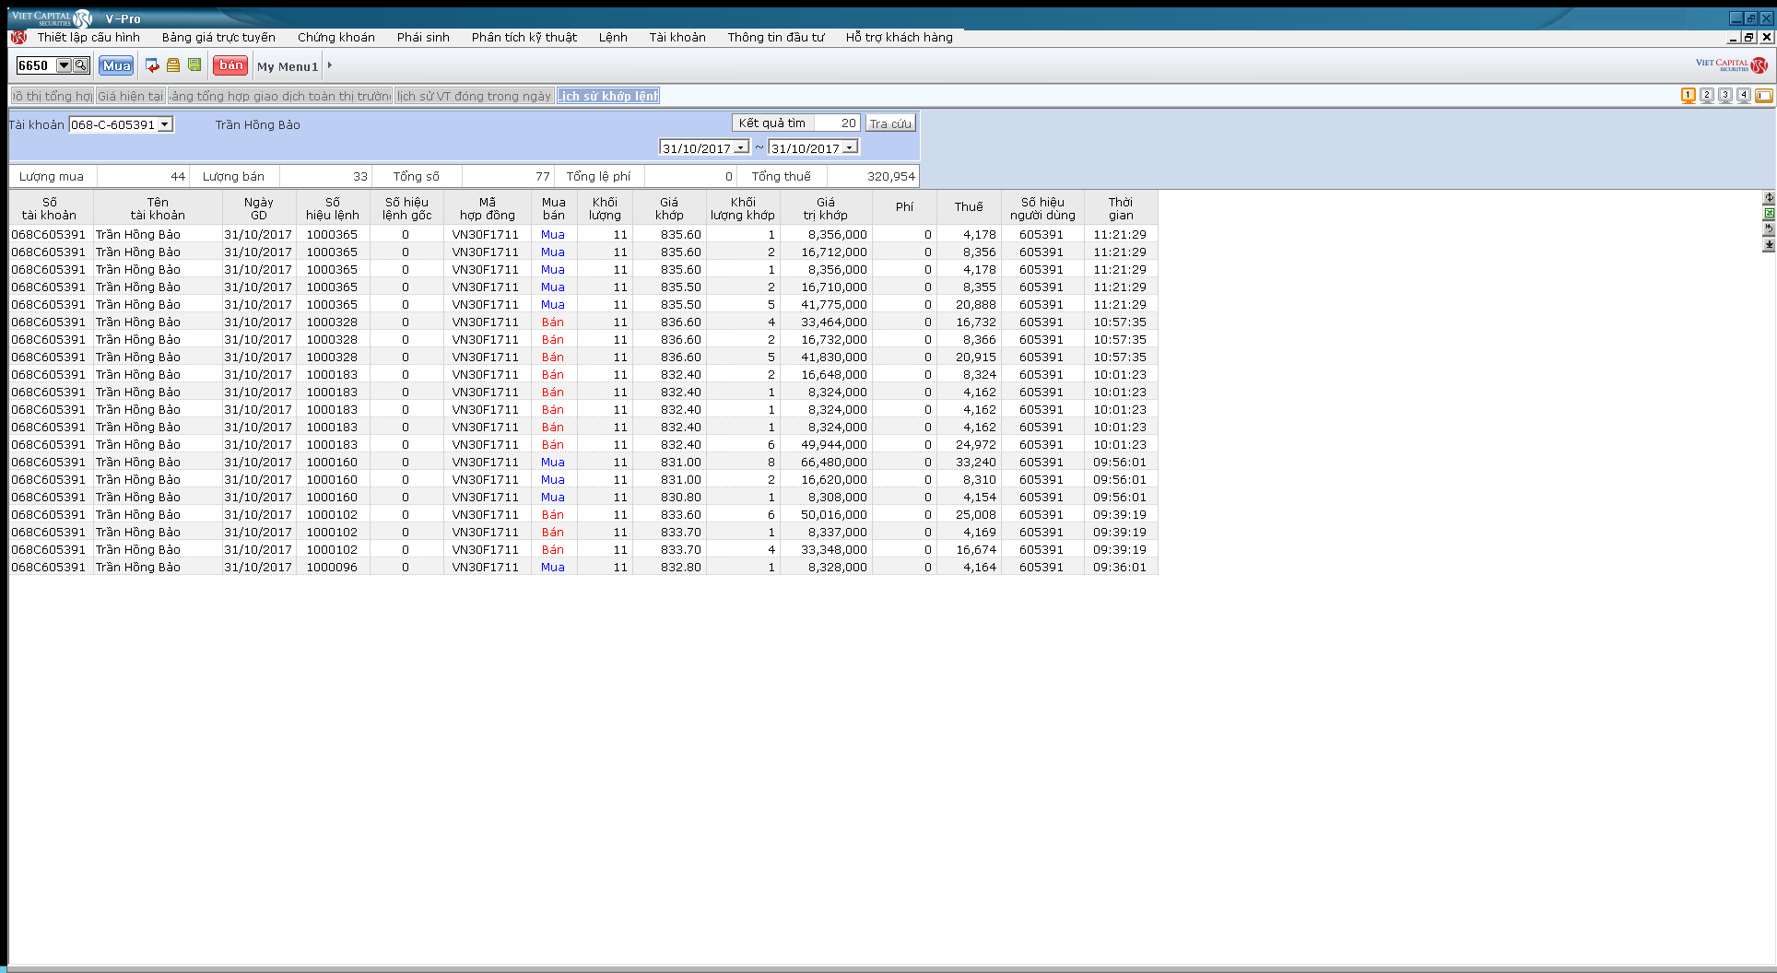Click the Giá trị khớp column header
The image size is (1777, 973).
coord(826,208)
